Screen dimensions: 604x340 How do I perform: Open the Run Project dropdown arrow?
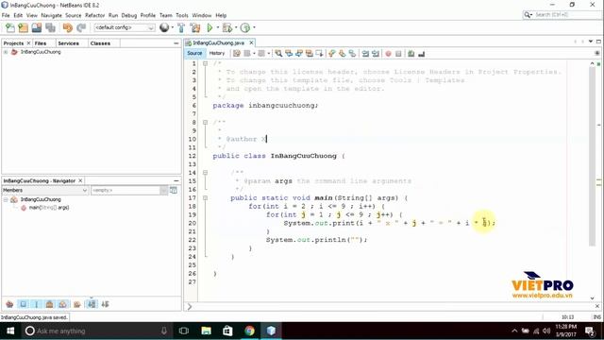pos(218,27)
